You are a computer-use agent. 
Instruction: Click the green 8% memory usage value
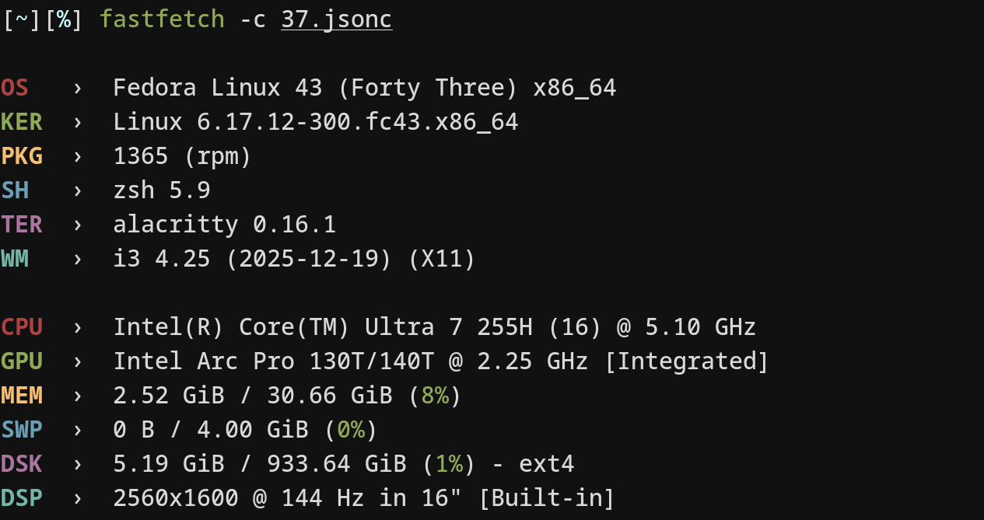(435, 396)
